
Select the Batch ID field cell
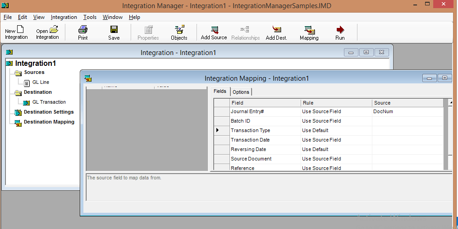click(265, 121)
